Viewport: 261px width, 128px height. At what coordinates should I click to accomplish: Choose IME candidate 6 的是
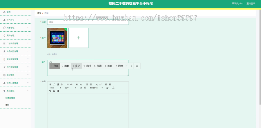108,66
